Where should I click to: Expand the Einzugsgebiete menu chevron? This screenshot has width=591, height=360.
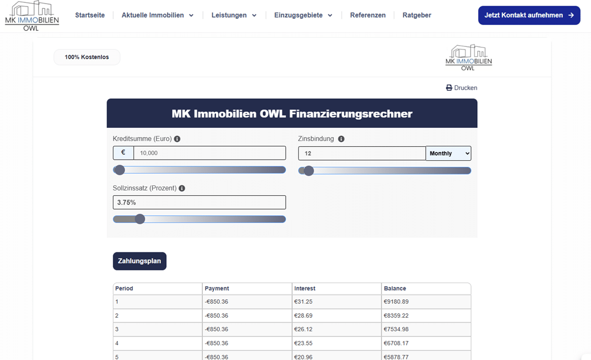[330, 15]
